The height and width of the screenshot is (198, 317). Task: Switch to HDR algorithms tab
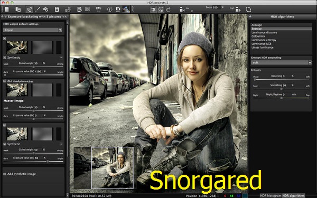293,195
